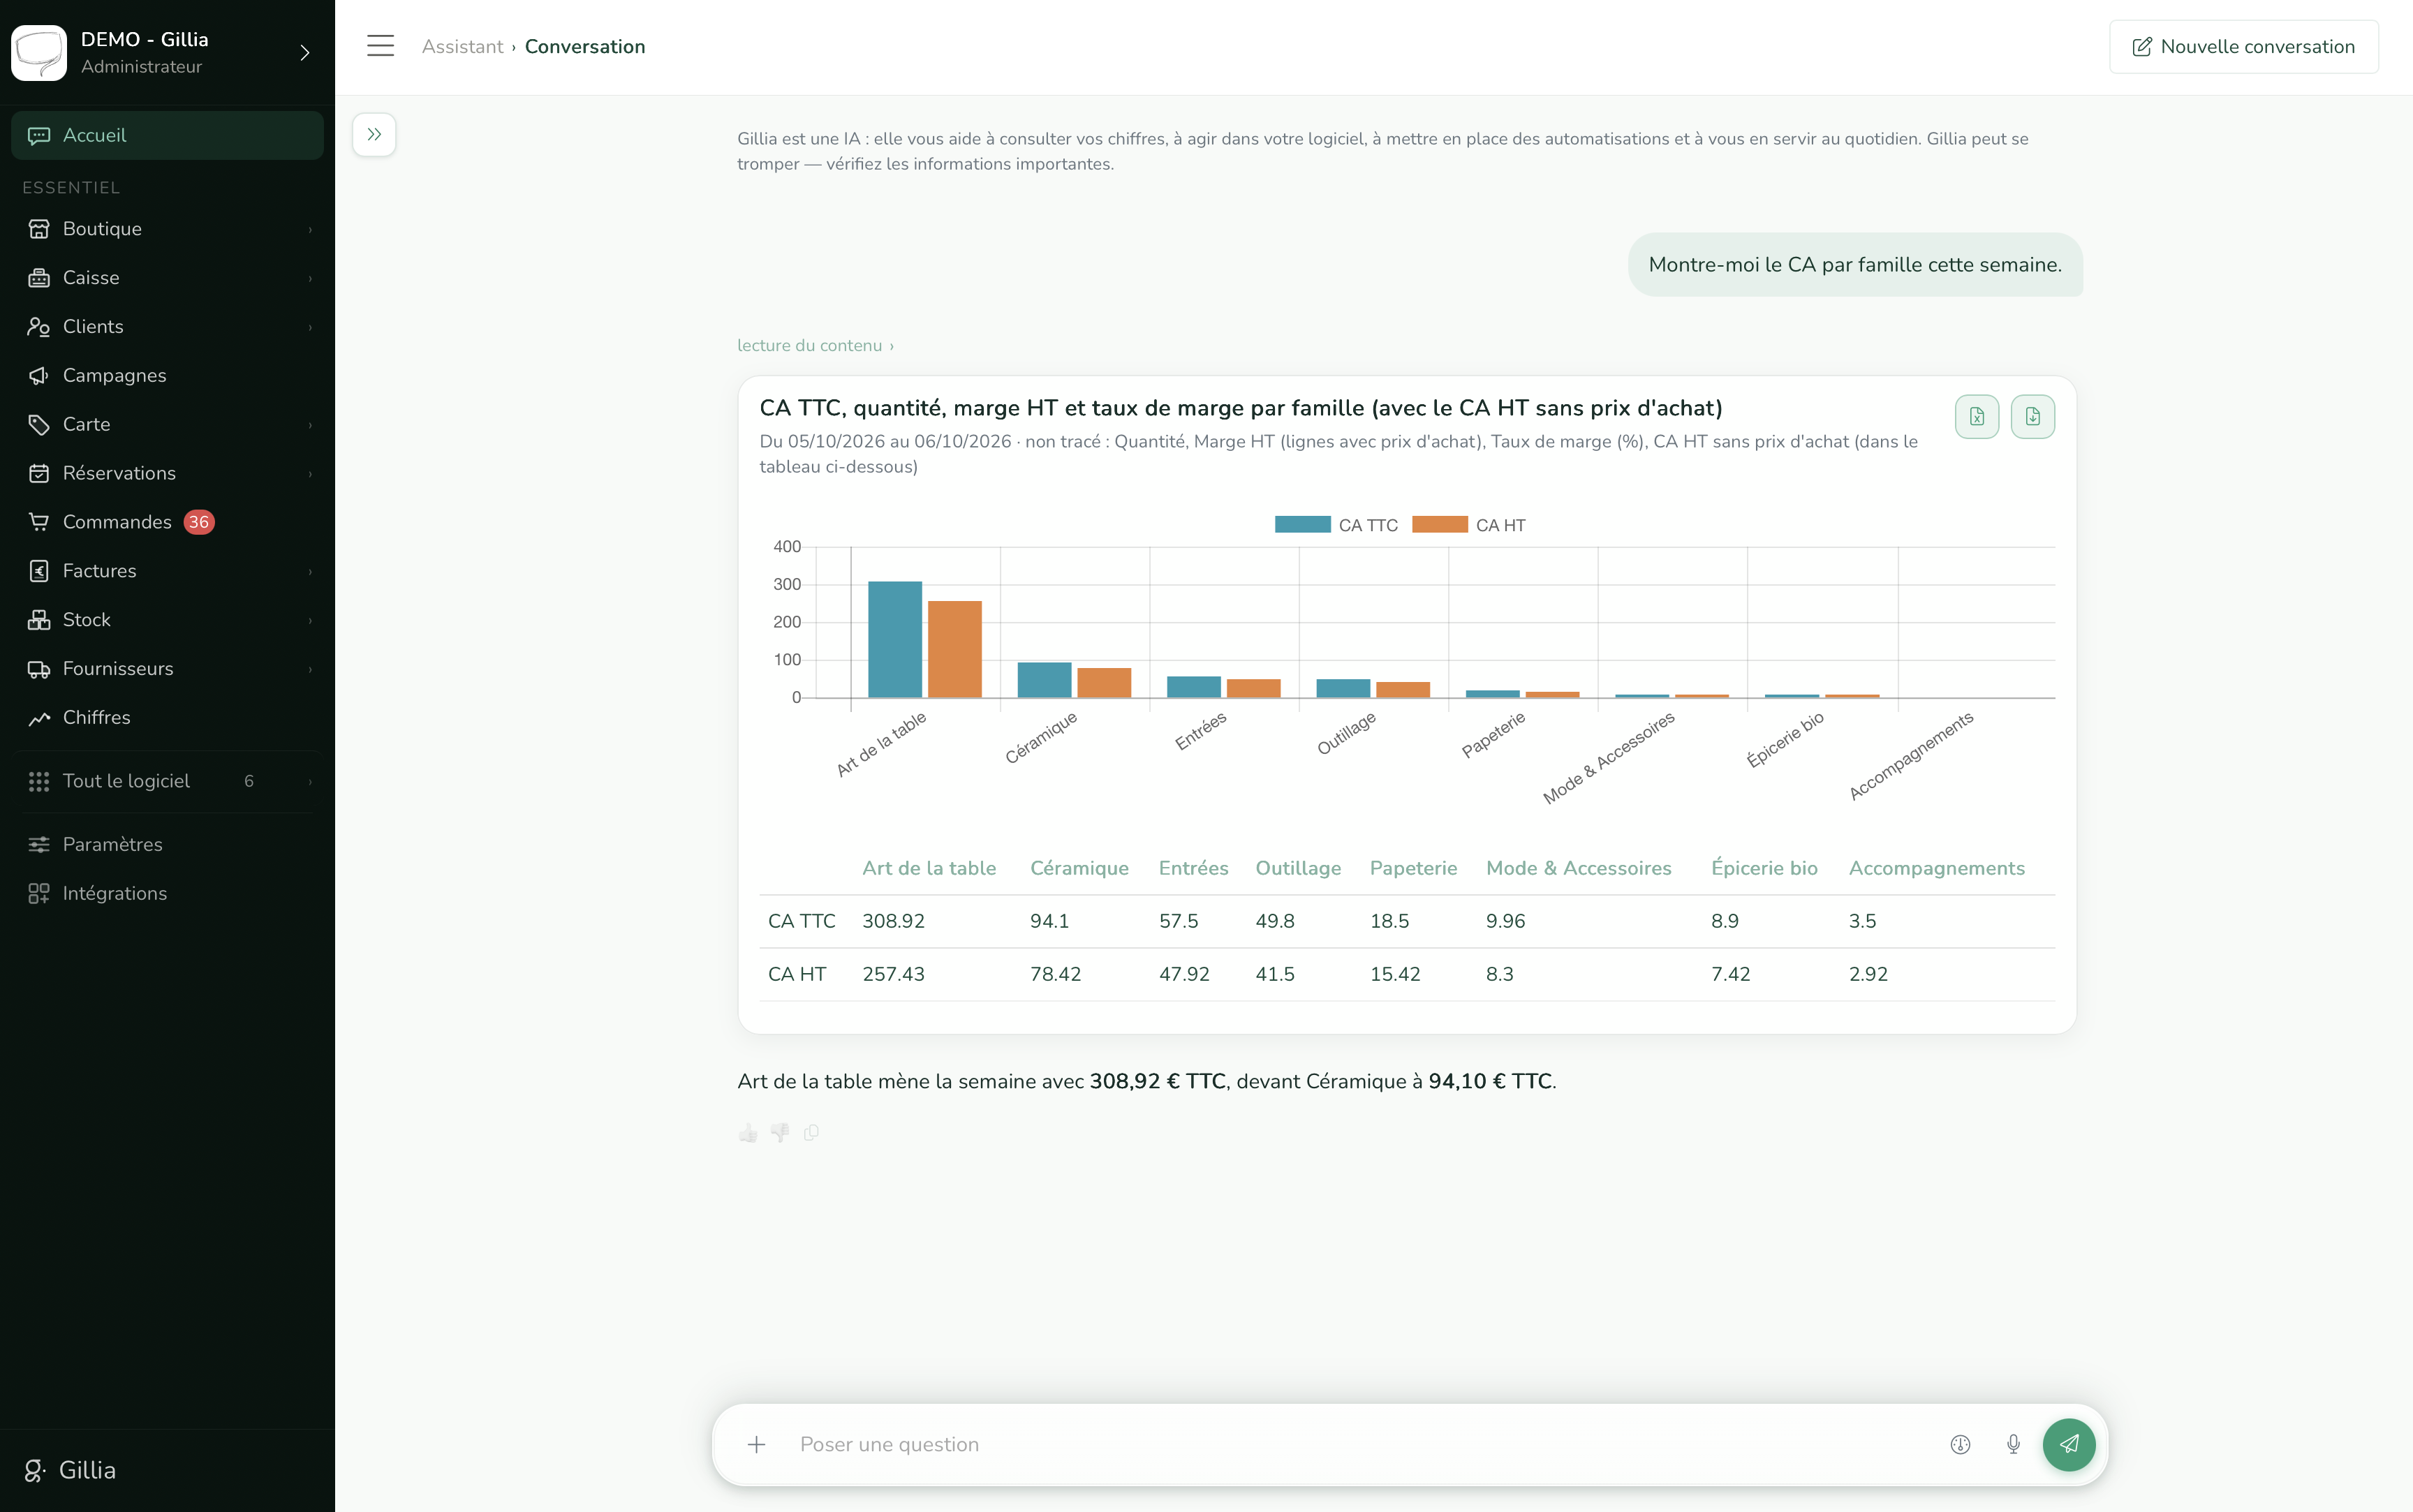Screen dimensions: 2413x1512
Task: Click the 'Poser une question' input field
Action: (1360, 1444)
